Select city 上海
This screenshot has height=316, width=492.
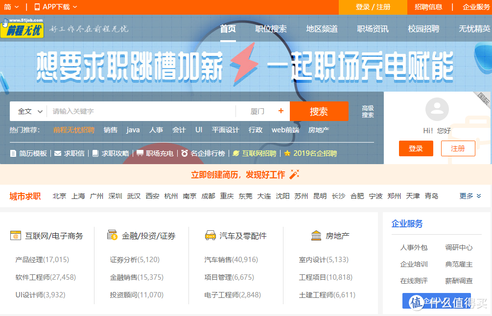coord(78,196)
